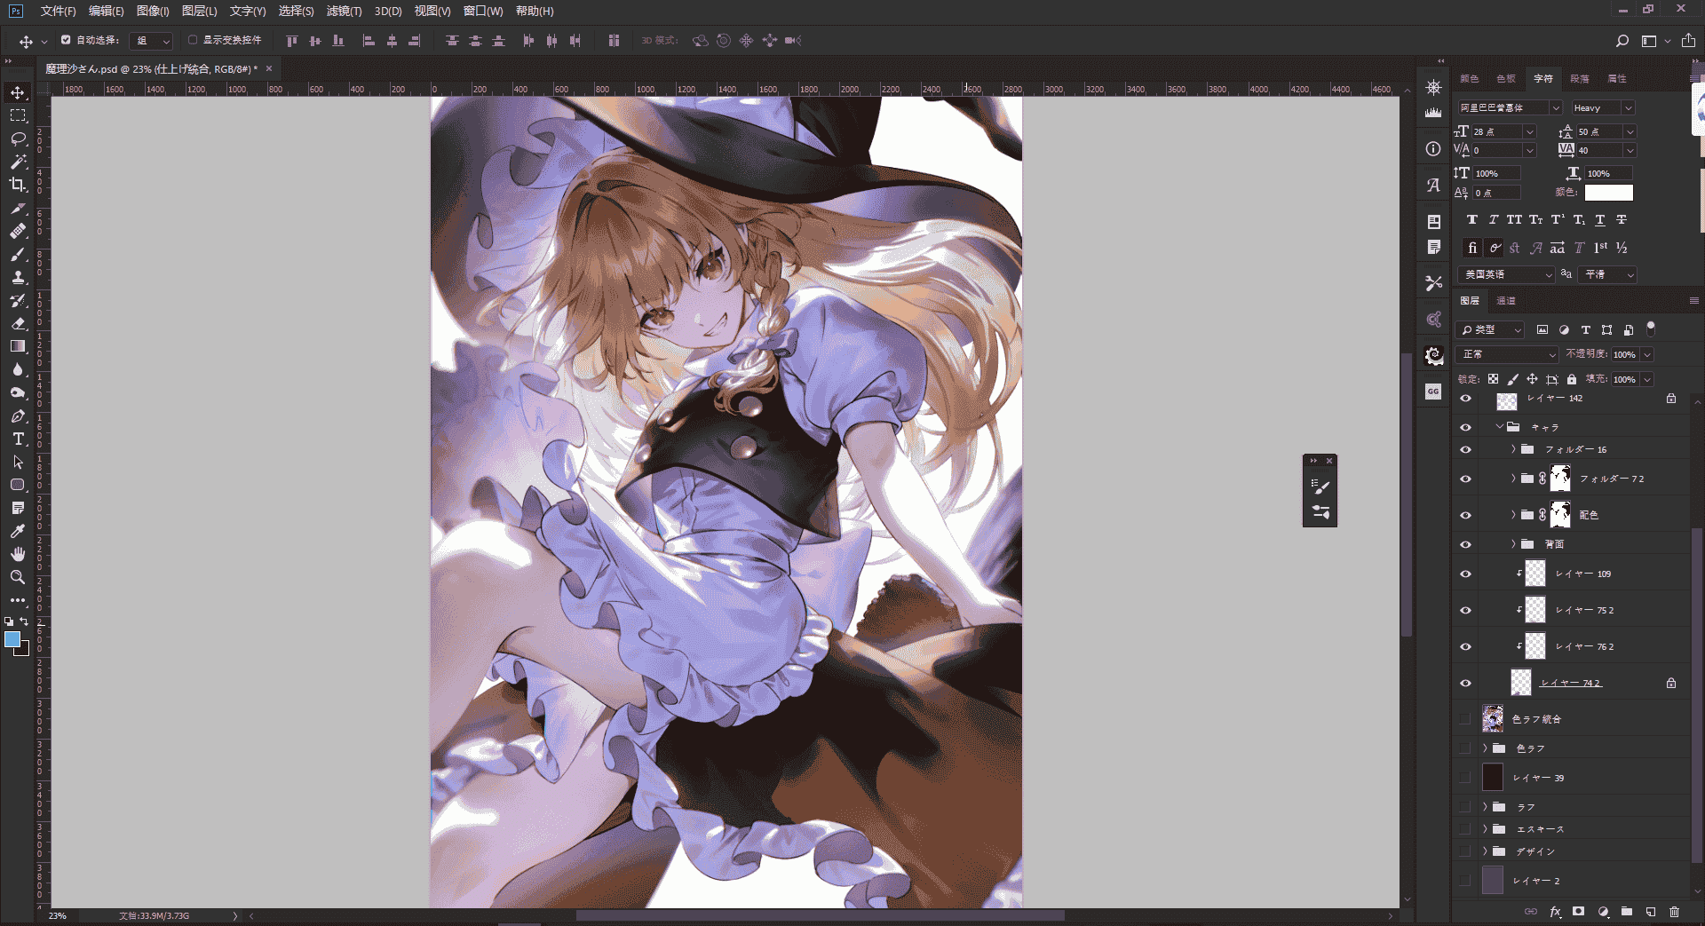Select the Eraser tool
This screenshot has width=1705, height=926.
coord(18,323)
